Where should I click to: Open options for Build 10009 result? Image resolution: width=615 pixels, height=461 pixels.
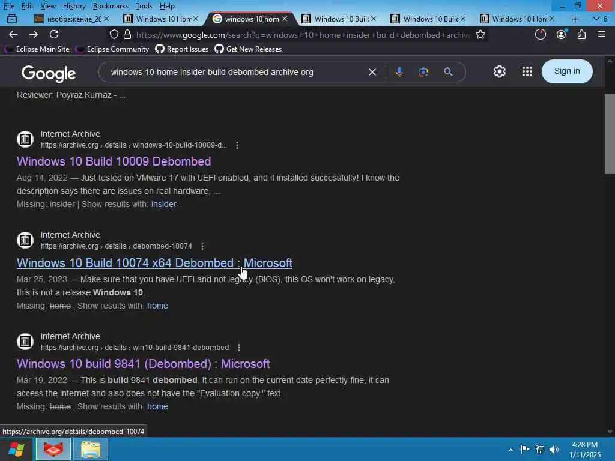point(237,145)
